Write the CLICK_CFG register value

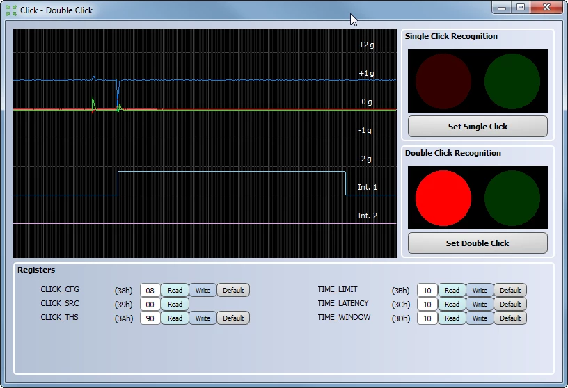203,290
